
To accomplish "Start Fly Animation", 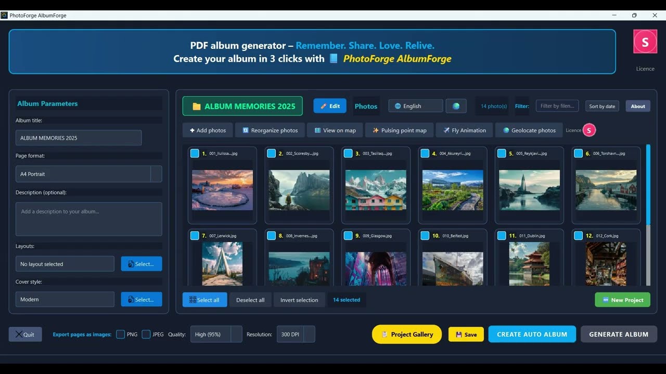I will coord(464,130).
